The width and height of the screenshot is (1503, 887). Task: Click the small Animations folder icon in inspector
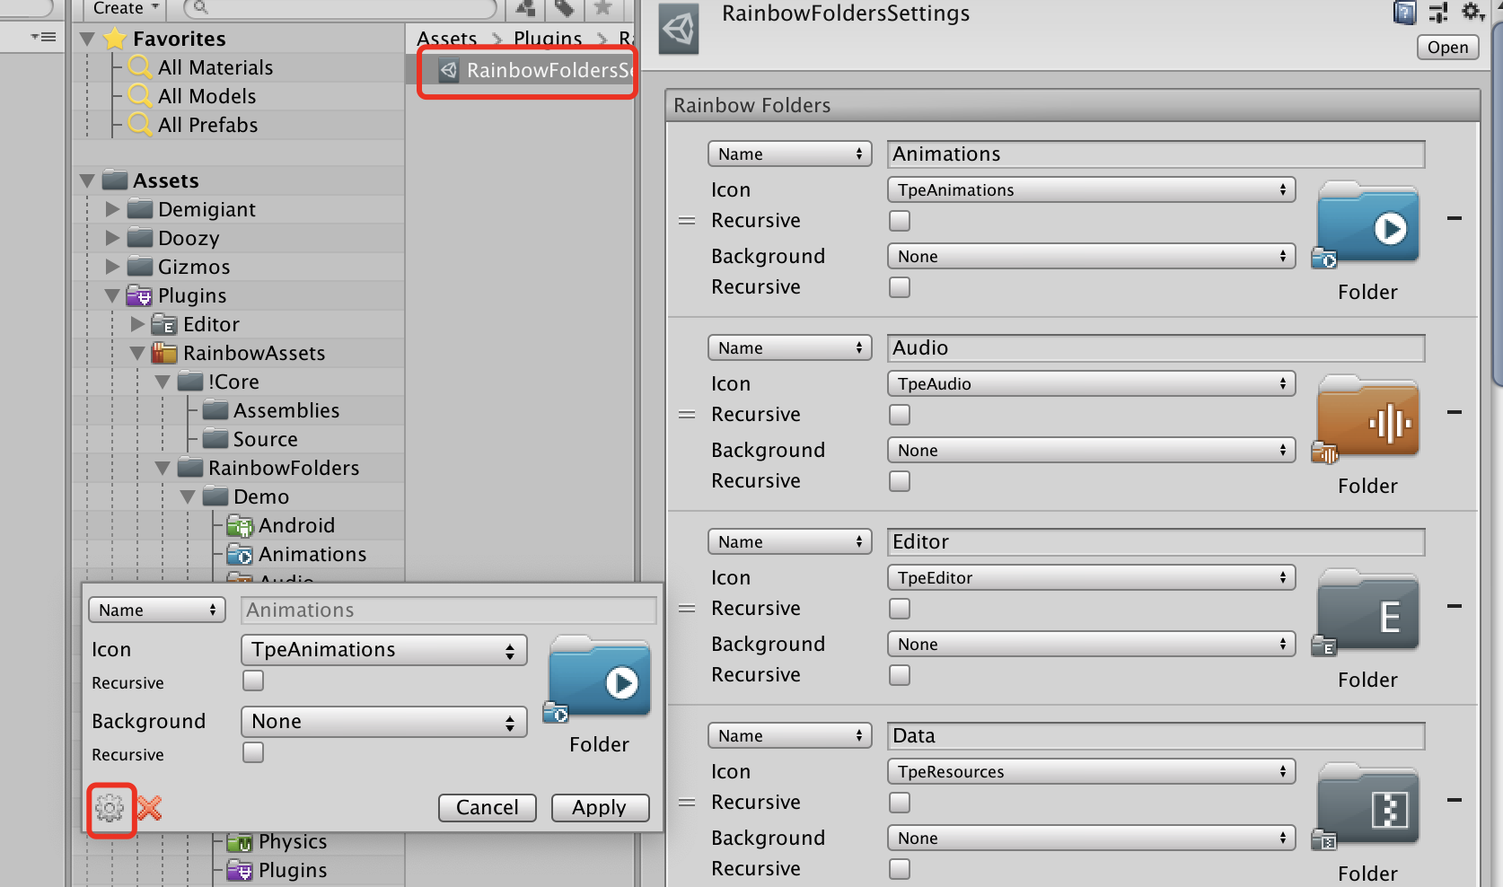click(1324, 259)
